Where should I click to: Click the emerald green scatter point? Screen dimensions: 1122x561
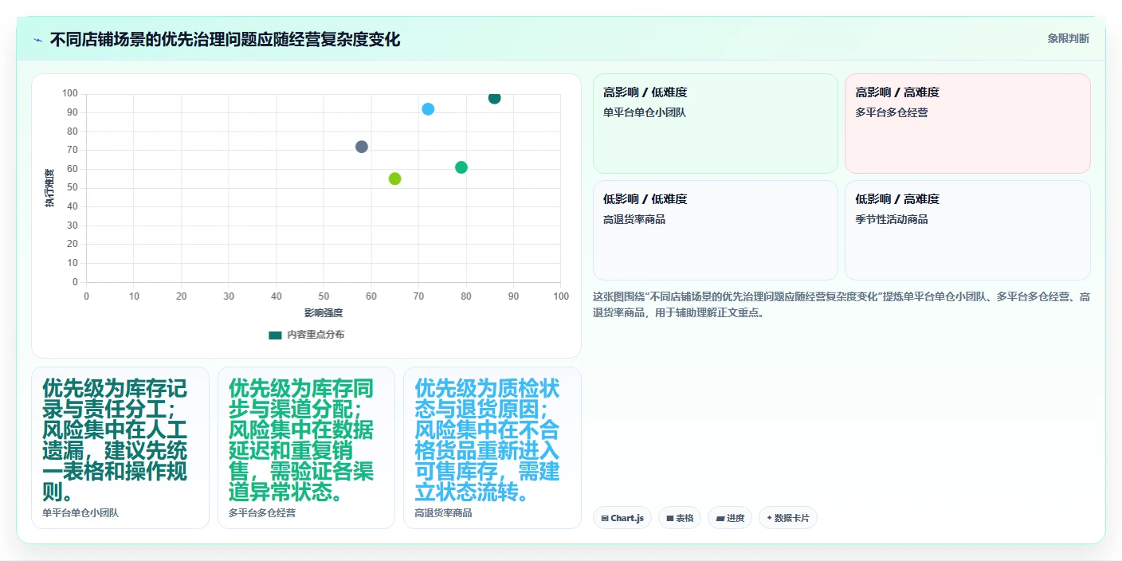click(461, 167)
